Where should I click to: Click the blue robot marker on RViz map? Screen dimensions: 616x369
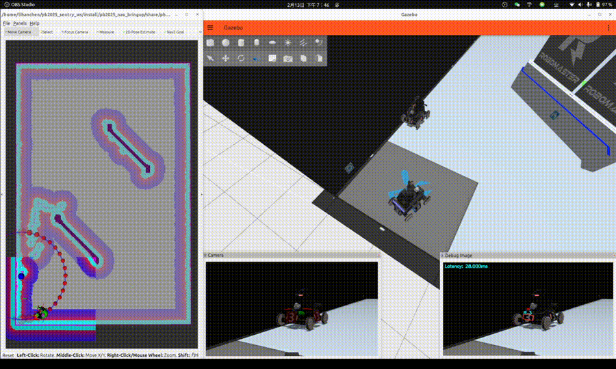coord(21,276)
